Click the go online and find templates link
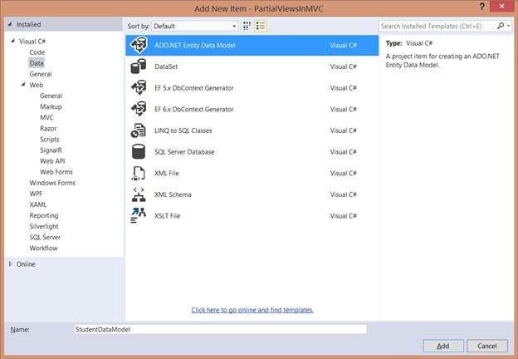The width and height of the screenshot is (518, 359). click(252, 310)
